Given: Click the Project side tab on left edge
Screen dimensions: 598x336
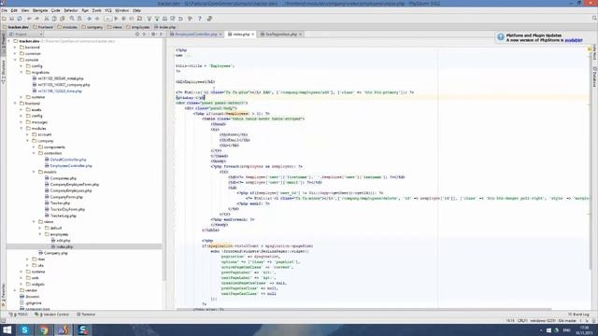Looking at the screenshot, I should tap(3, 43).
